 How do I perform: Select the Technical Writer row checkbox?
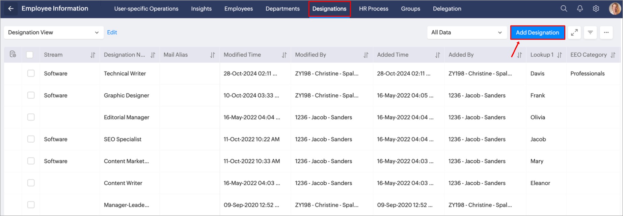tap(31, 73)
